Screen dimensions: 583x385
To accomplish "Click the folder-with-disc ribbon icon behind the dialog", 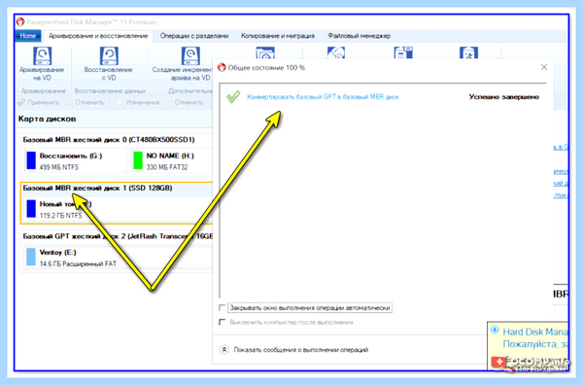I will 265,52.
